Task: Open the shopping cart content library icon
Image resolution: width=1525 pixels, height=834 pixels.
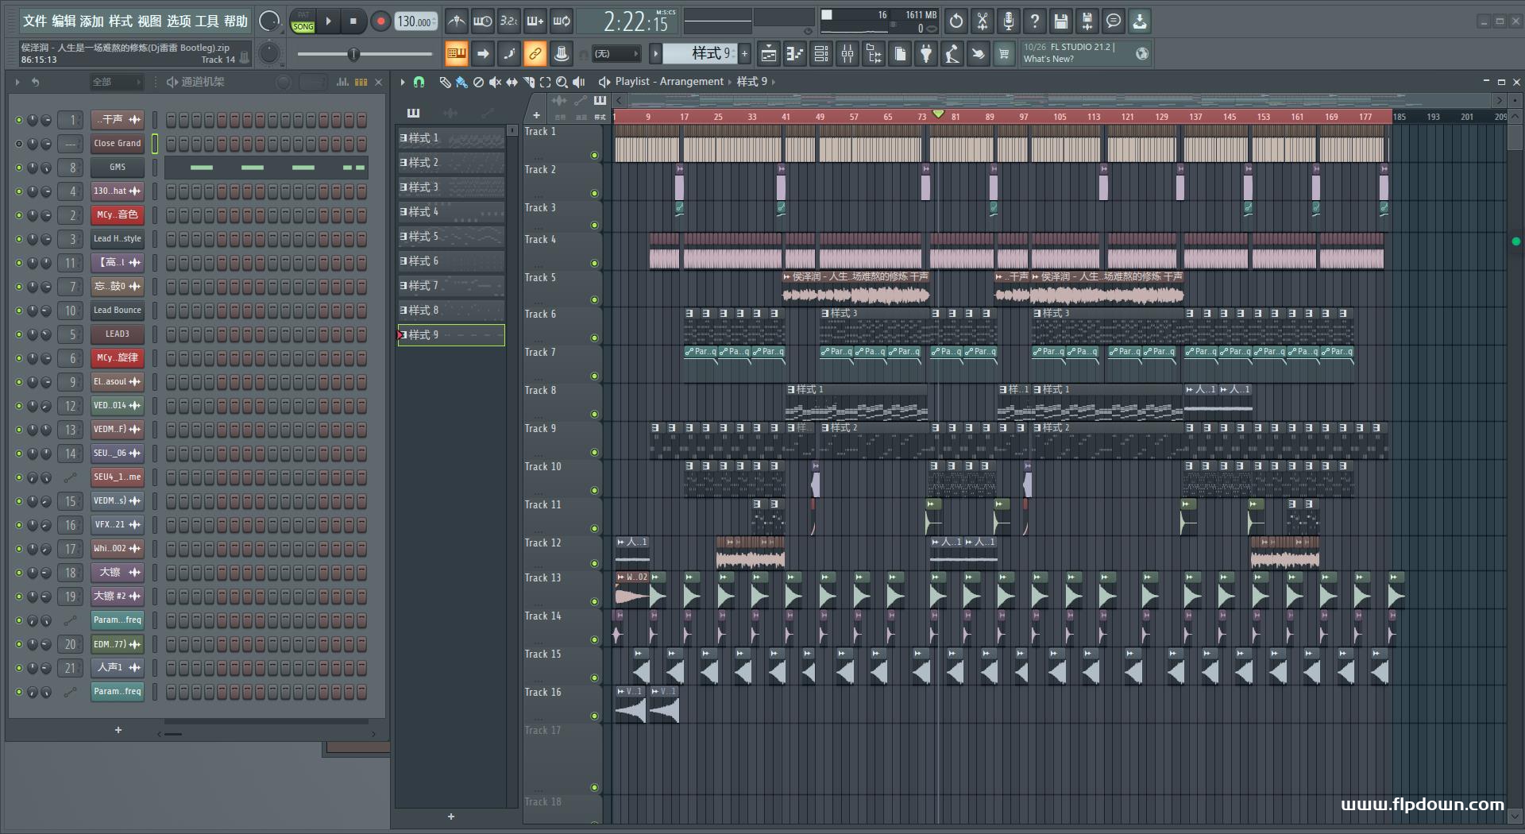Action: click(1004, 54)
